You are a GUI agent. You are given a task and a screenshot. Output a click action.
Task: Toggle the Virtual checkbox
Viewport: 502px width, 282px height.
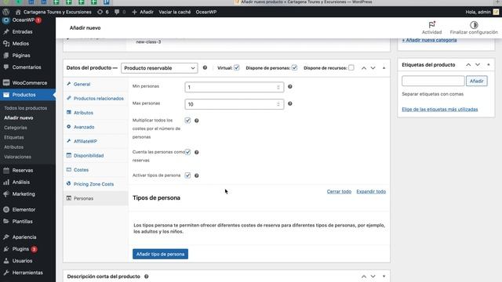(237, 68)
